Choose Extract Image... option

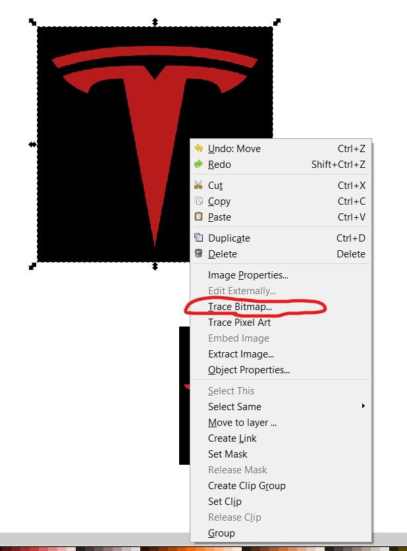click(241, 354)
